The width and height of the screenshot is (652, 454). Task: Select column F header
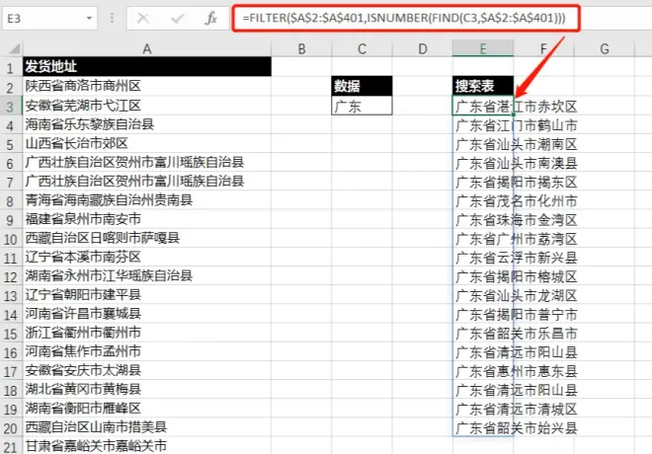(543, 49)
